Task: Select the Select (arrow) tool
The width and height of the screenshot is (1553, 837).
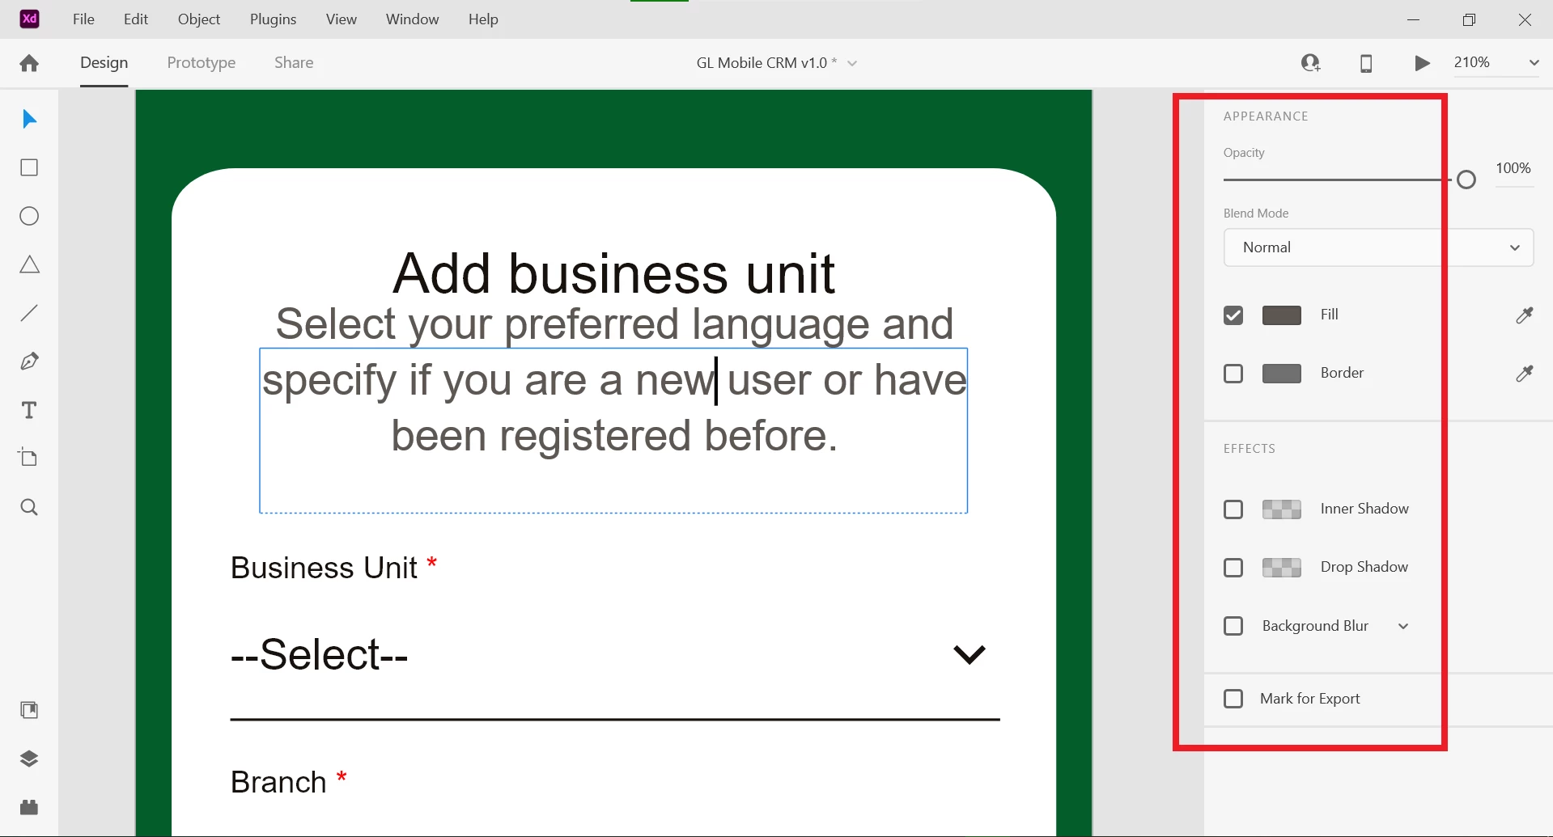Action: click(x=29, y=119)
